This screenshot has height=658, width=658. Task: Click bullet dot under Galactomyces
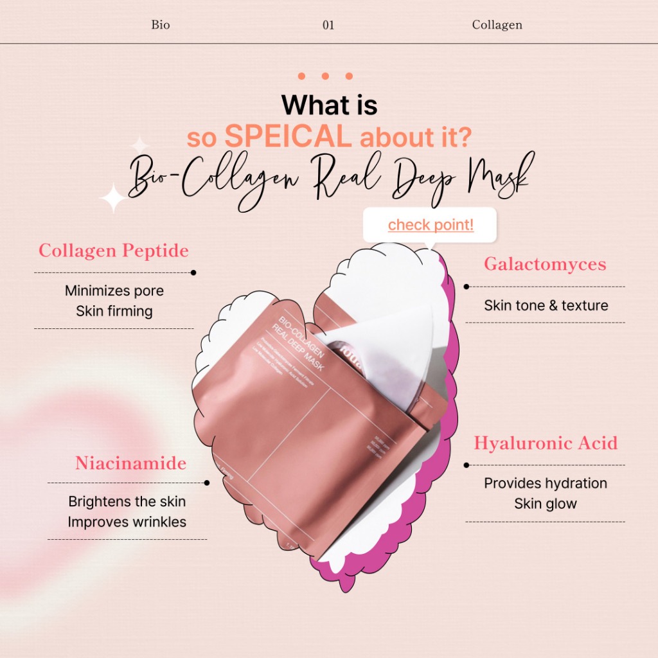(x=467, y=287)
